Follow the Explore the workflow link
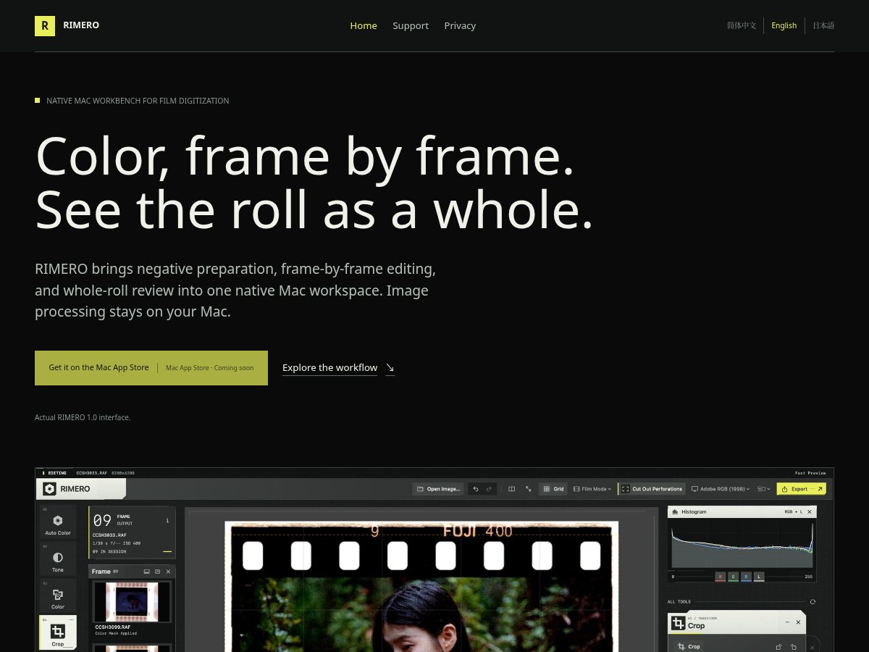The width and height of the screenshot is (869, 652). 329,368
